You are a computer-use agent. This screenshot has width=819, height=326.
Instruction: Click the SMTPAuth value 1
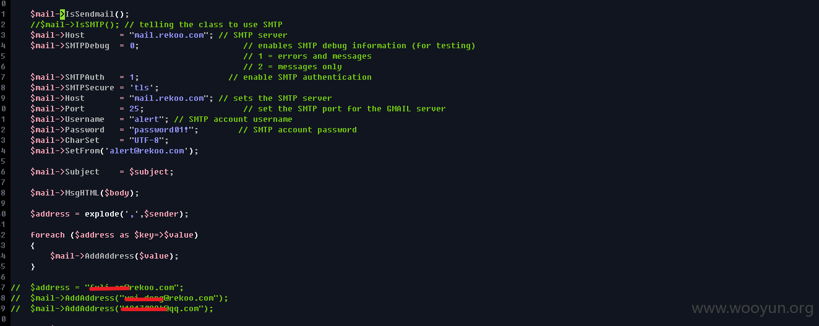coord(132,77)
